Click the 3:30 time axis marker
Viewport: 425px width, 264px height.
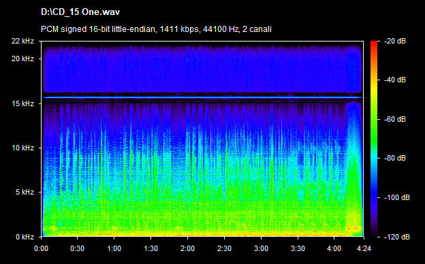298,248
